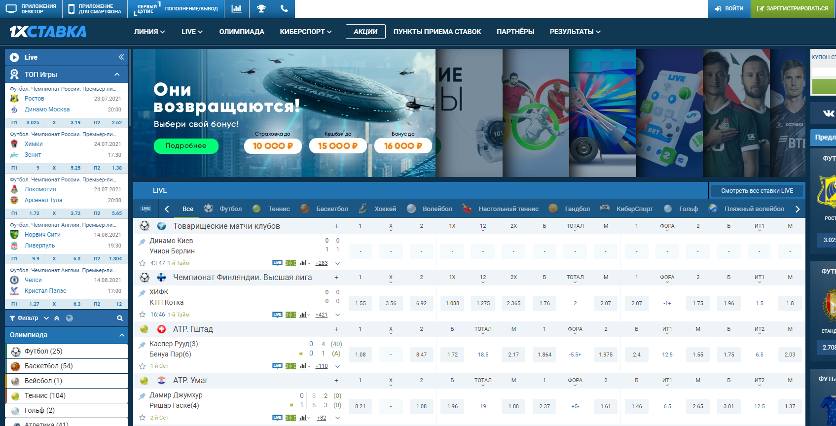Click plus icon on ATP. Умаг row
The image size is (836, 426).
(x=336, y=380)
